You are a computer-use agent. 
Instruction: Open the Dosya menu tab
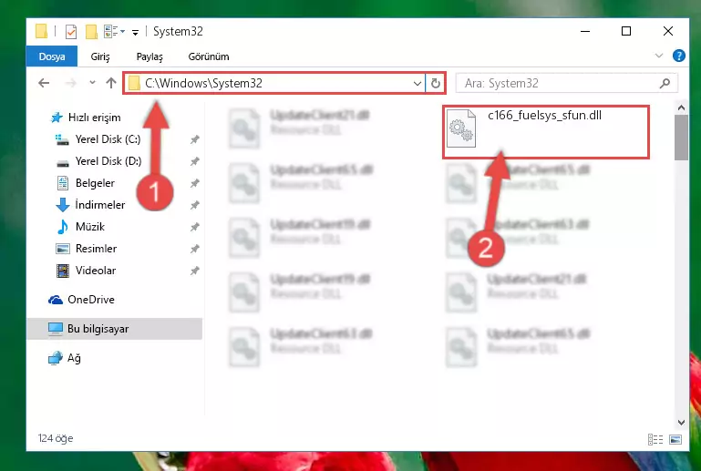pyautogui.click(x=52, y=56)
